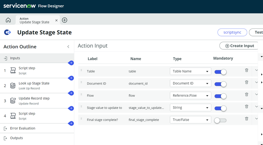Open the Type dropdown showing Table Name
Screen dimensions: 263x145
coord(190,71)
